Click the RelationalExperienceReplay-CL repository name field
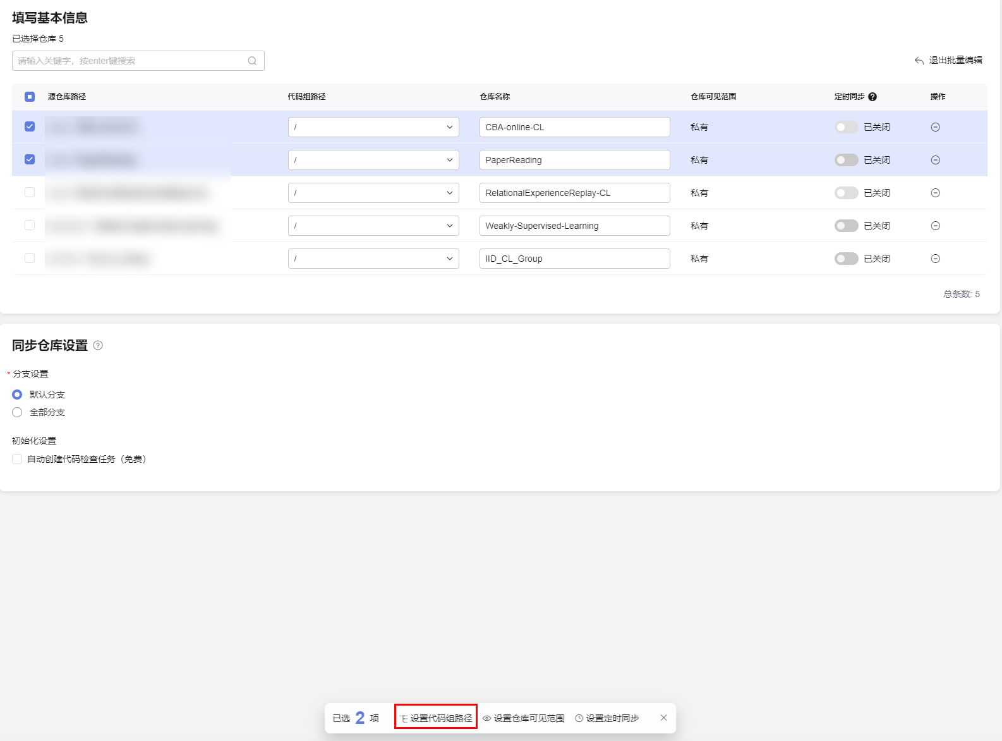 click(574, 193)
